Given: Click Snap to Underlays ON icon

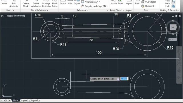Looking at the screenshot, I should (x=83, y=6).
